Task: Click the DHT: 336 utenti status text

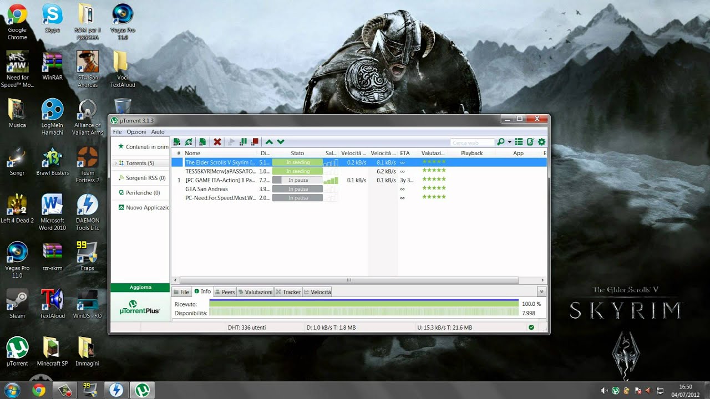Action: coord(247,328)
